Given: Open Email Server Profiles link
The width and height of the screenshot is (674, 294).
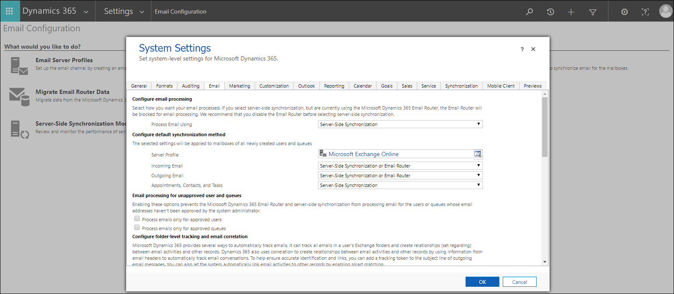Looking at the screenshot, I should coord(64,60).
